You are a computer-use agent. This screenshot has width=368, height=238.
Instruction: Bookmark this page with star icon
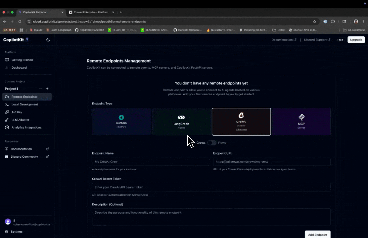pyautogui.click(x=314, y=21)
